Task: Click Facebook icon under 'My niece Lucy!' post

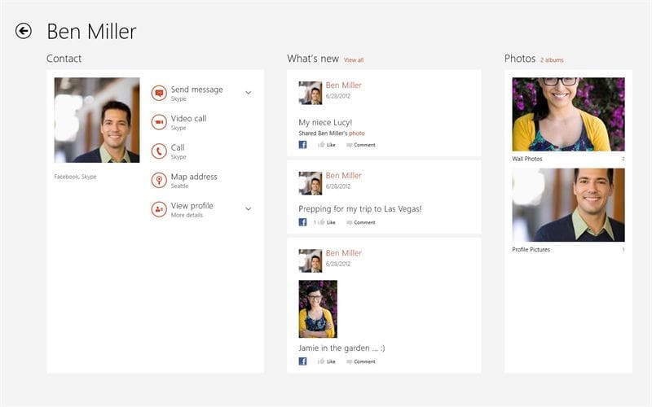Action: (302, 145)
